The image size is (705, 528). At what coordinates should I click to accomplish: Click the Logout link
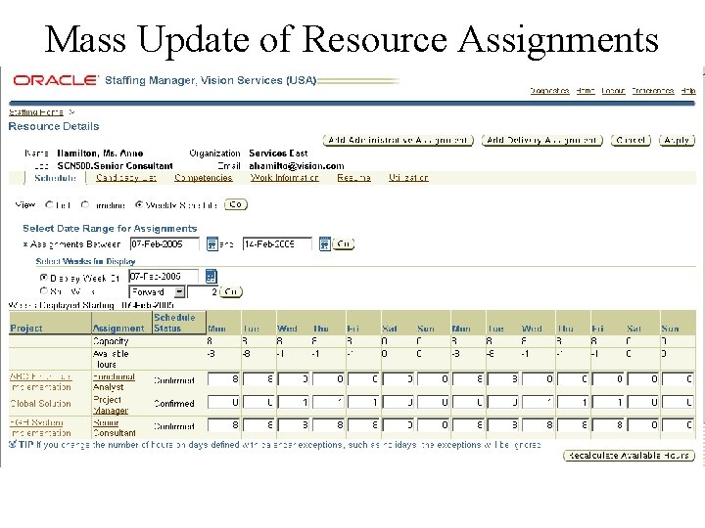pos(613,91)
